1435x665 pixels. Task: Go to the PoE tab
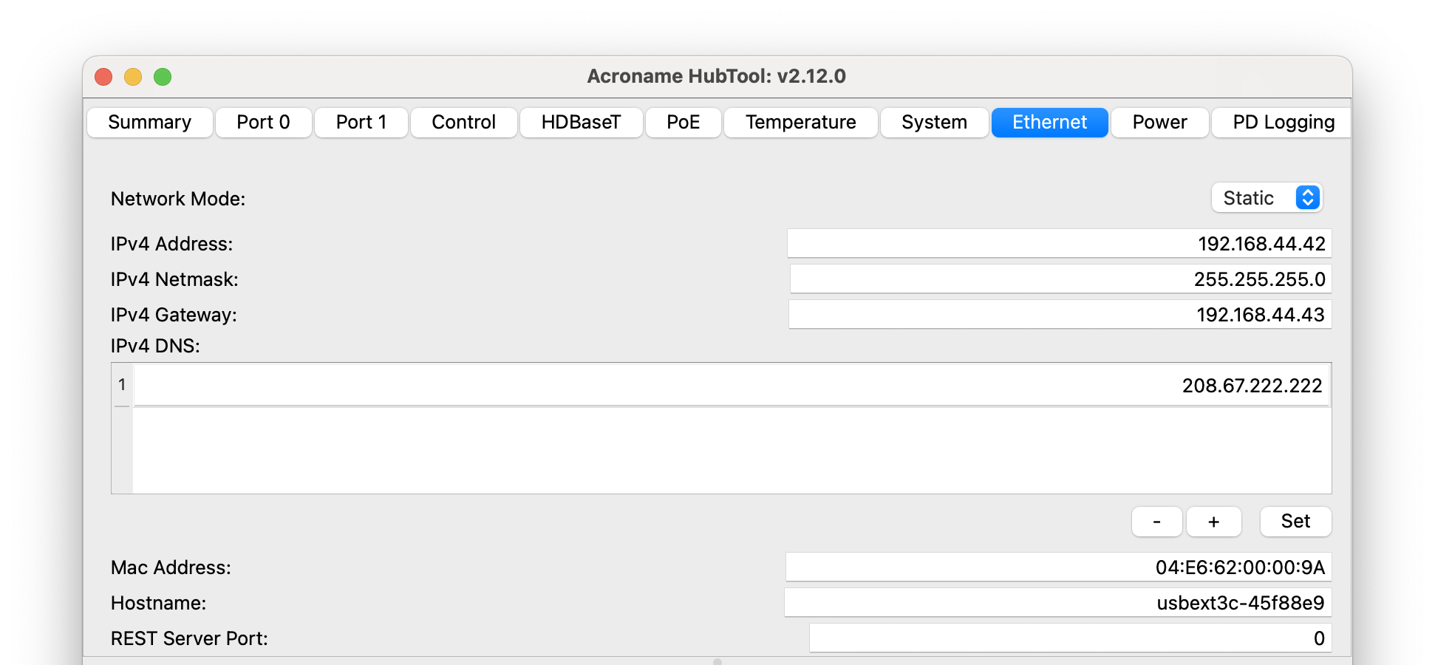pyautogui.click(x=683, y=123)
